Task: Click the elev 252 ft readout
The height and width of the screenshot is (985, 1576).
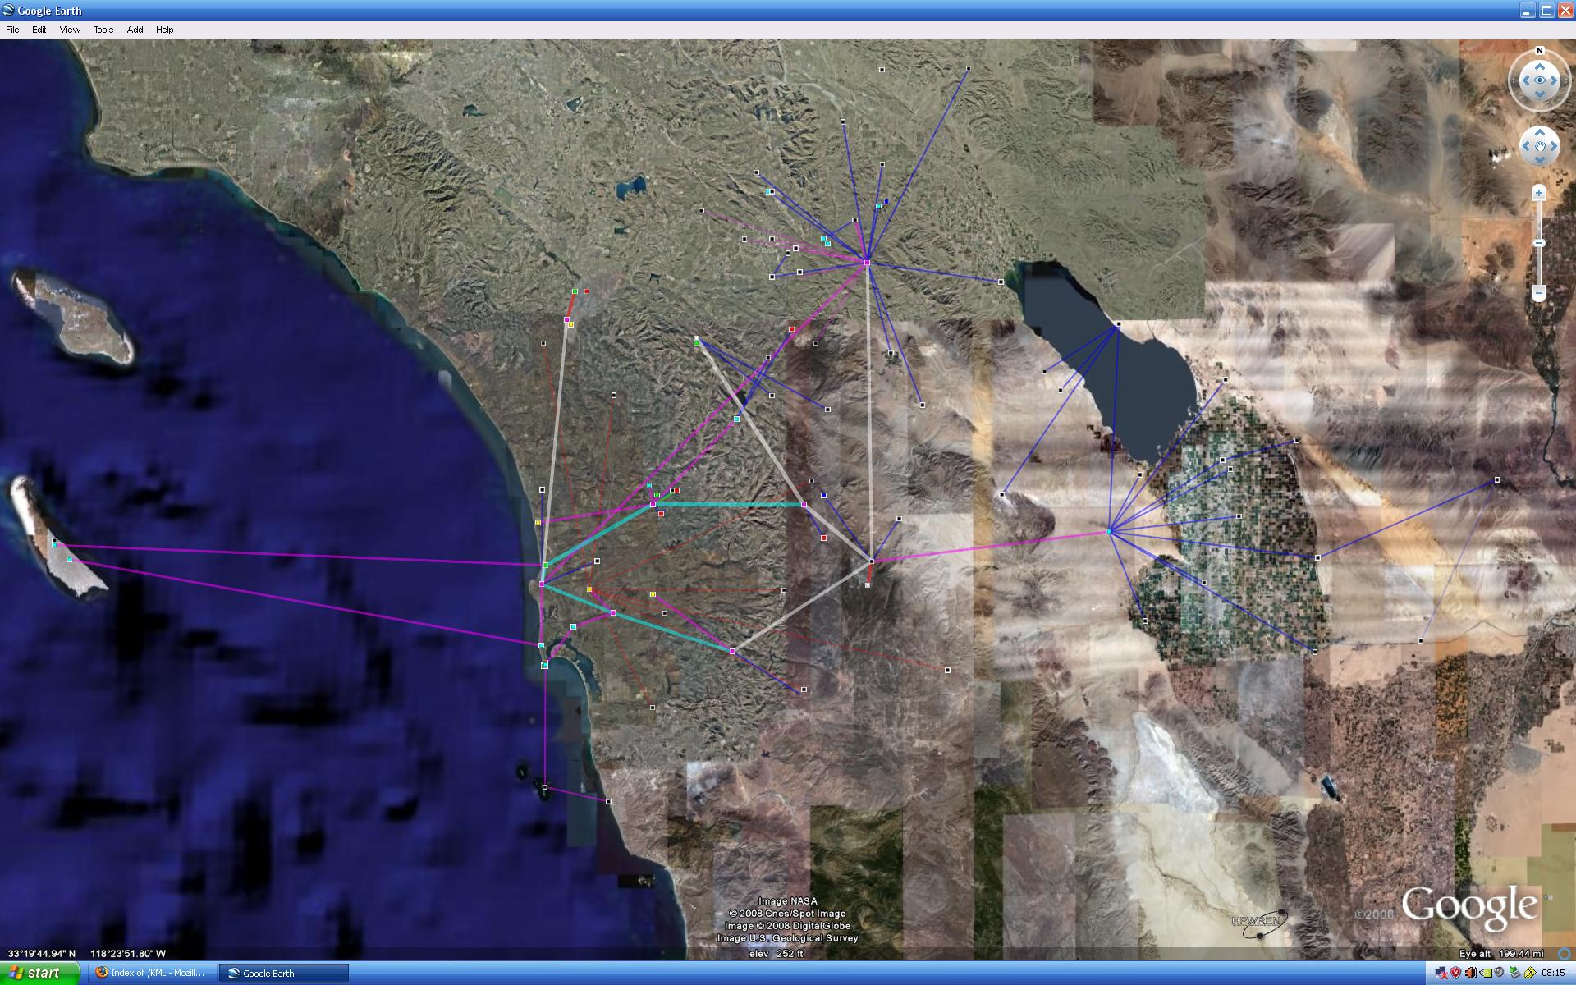Action: coord(777,954)
